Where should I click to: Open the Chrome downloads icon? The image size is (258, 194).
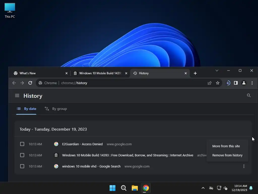coord(228,83)
